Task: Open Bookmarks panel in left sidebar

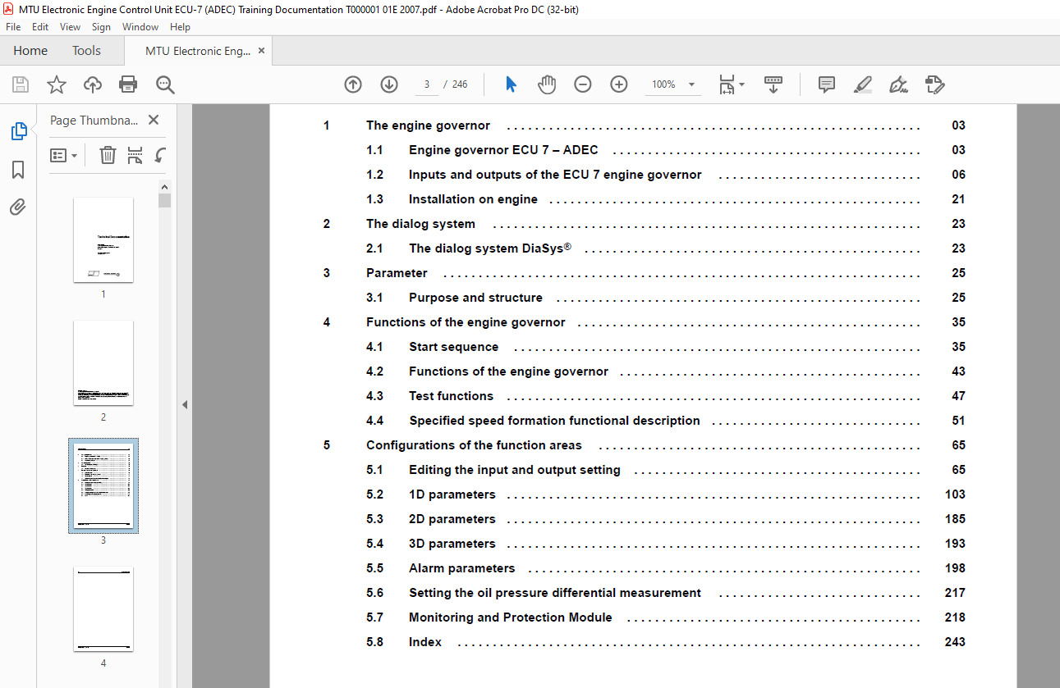Action: point(18,170)
